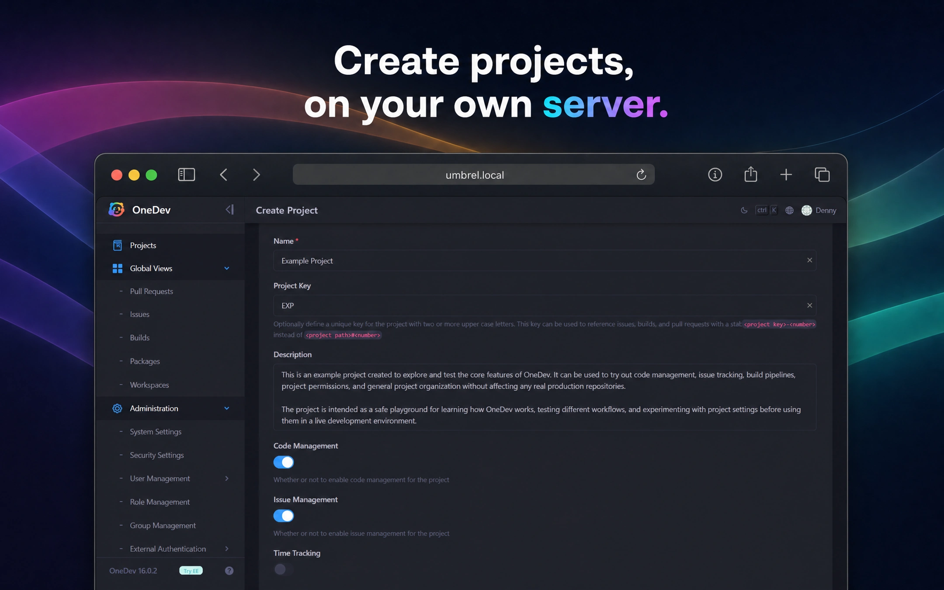
Task: Click the Create Project page title
Action: click(x=287, y=210)
